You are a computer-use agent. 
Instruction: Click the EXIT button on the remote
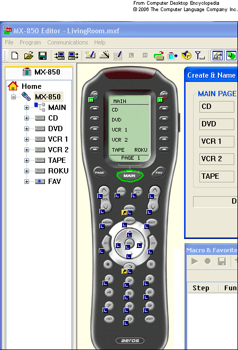click(x=152, y=223)
